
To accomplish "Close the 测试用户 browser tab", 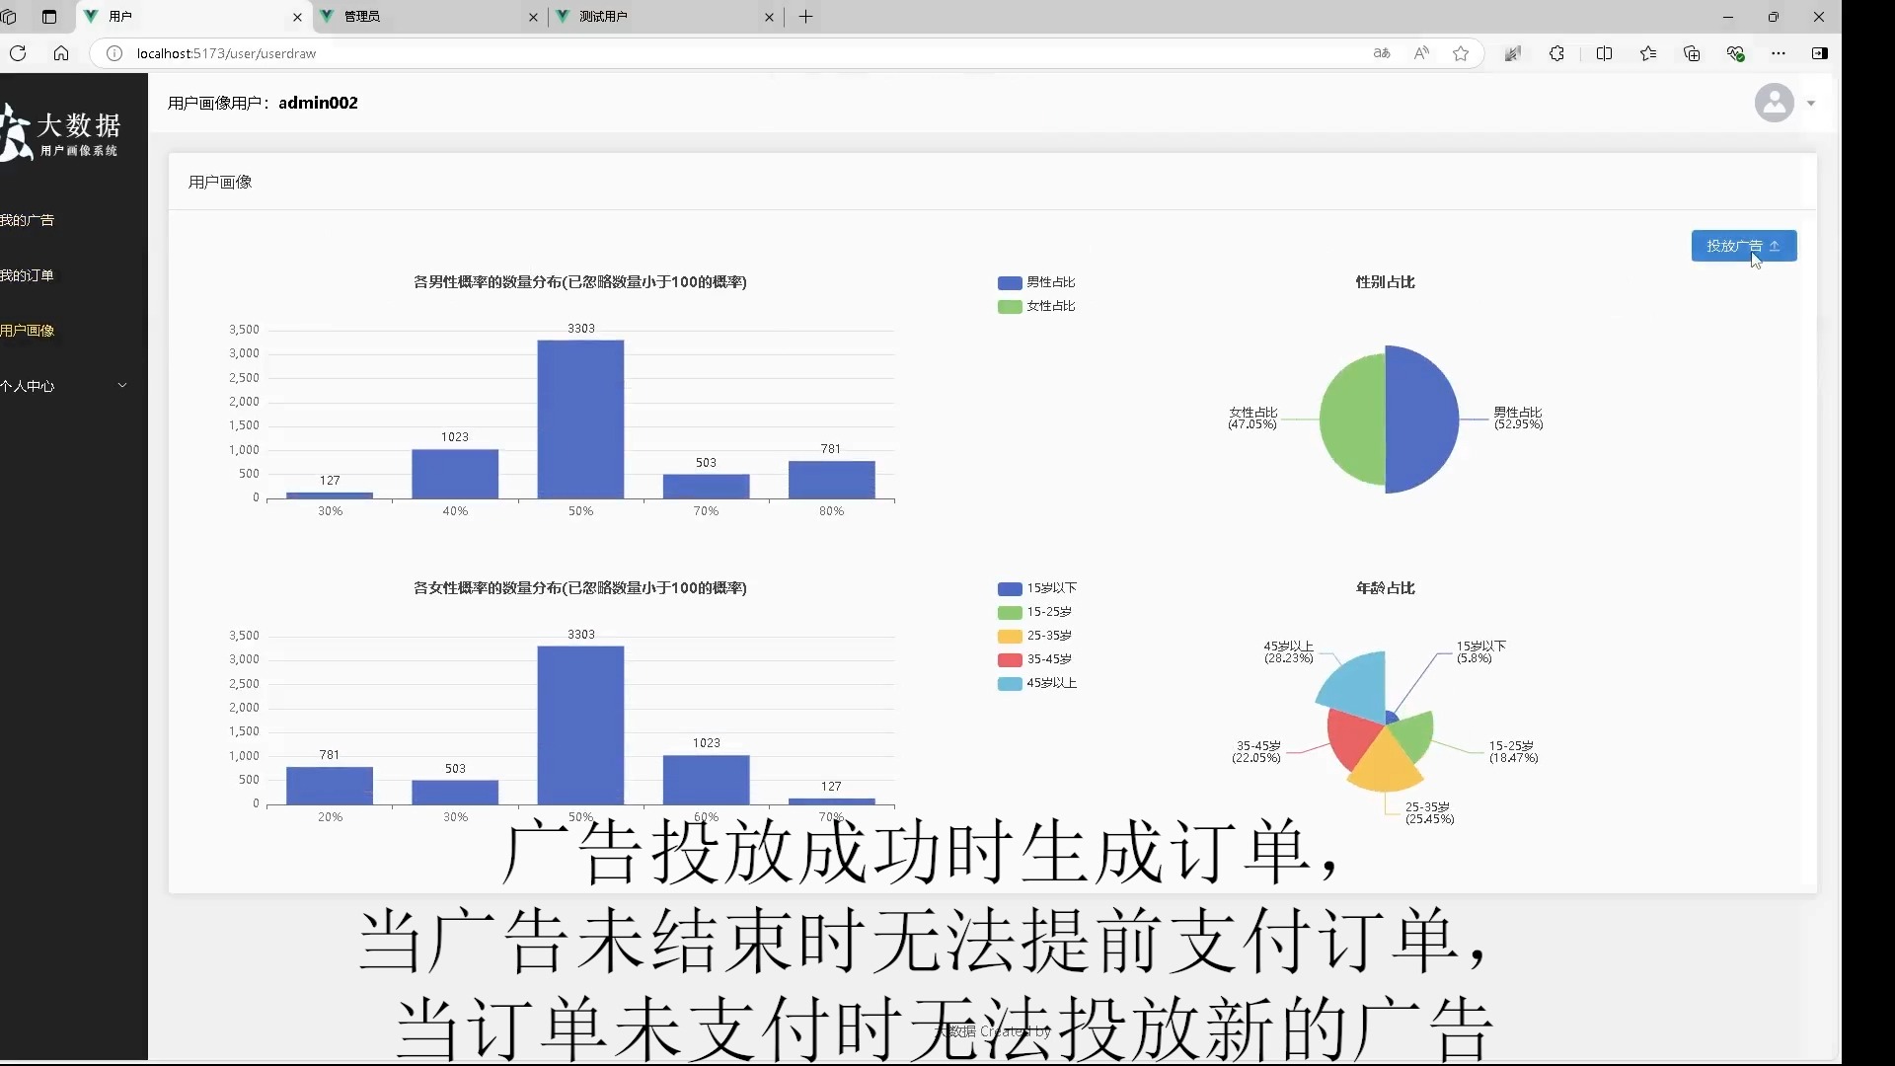I will [x=769, y=17].
